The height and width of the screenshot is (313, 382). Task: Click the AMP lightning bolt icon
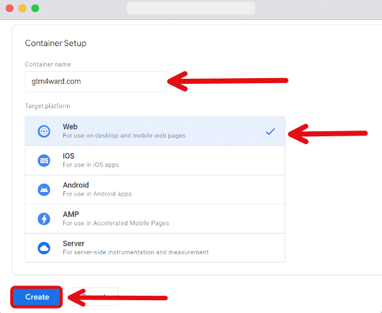point(44,219)
